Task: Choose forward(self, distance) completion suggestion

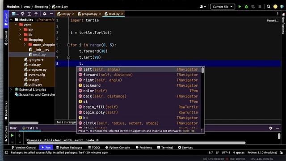Action: coord(139,75)
